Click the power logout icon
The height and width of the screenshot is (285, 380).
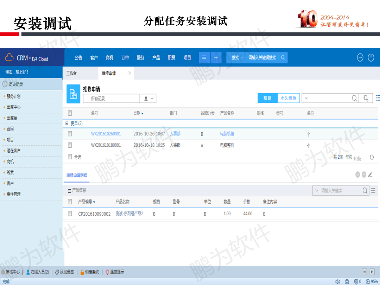(x=371, y=57)
